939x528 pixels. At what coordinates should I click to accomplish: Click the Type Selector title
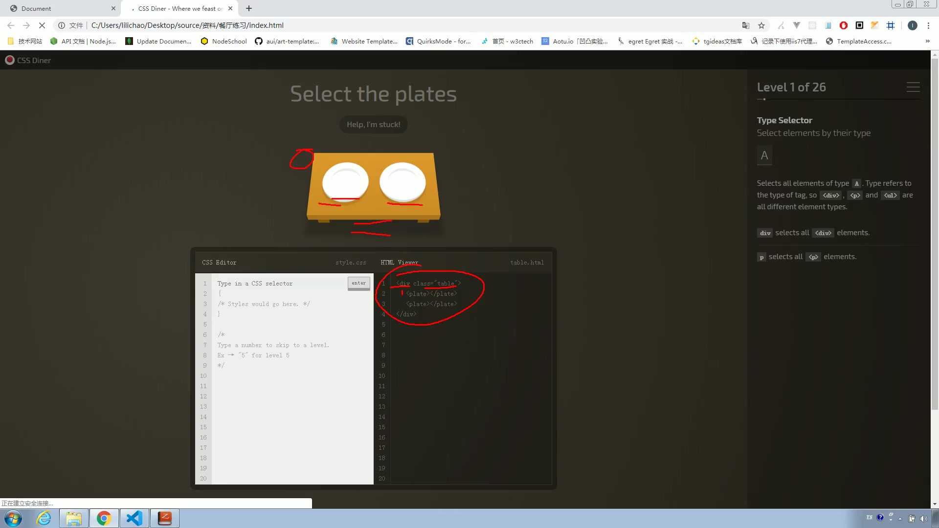click(784, 120)
